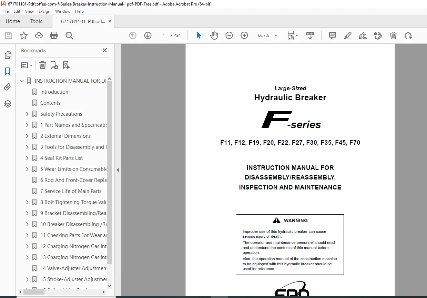Print the document
This screenshot has width=427, height=298.
[x=54, y=35]
